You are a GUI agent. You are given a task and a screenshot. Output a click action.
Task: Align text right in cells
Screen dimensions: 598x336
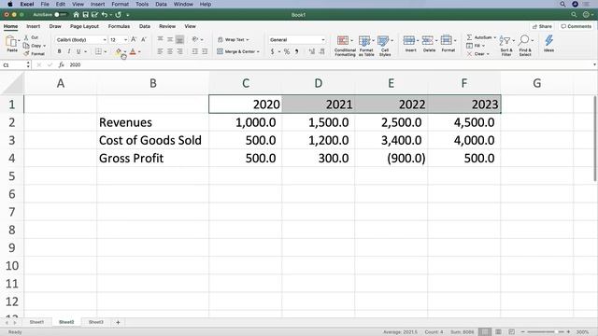179,51
